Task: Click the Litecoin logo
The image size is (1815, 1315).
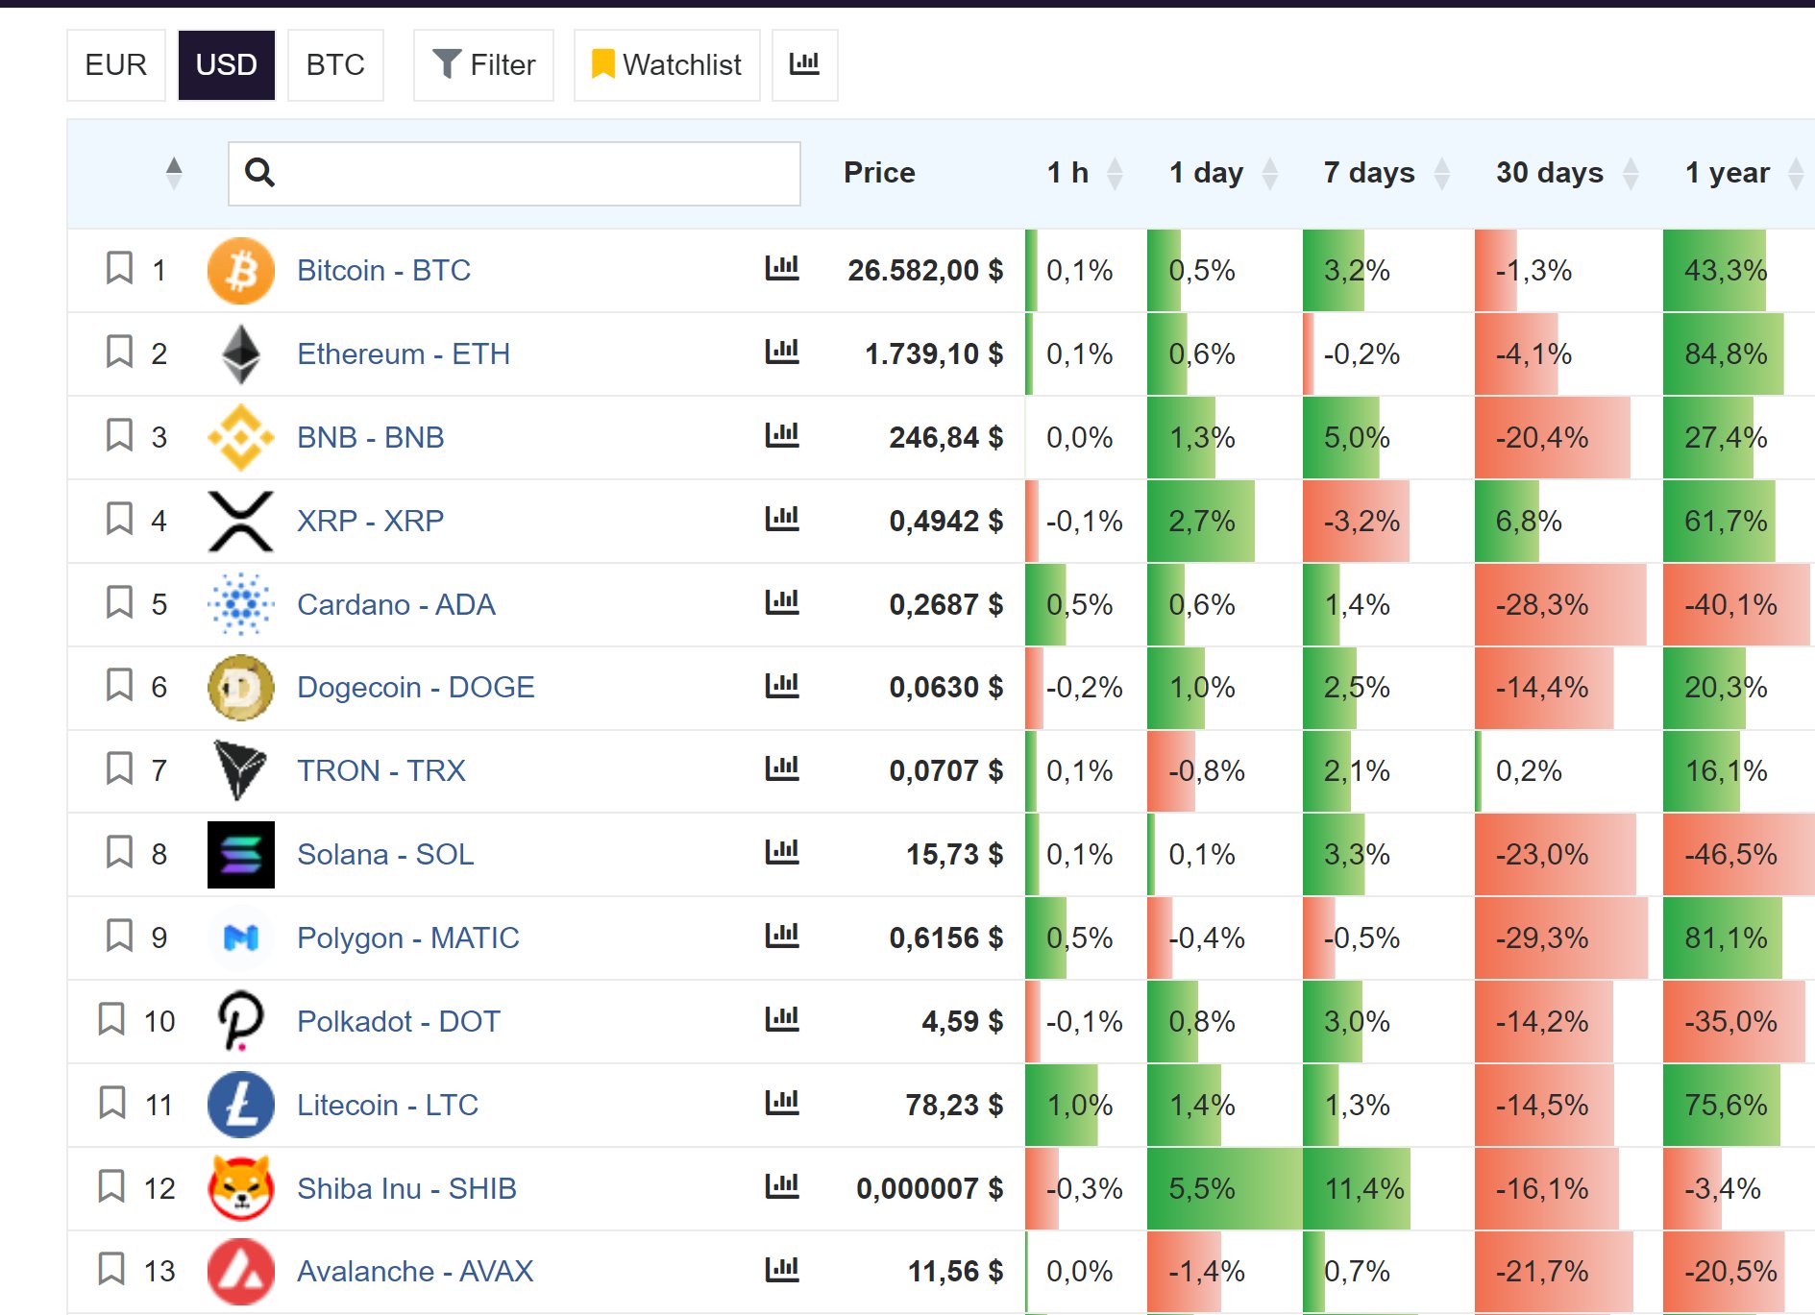Action: (241, 1105)
